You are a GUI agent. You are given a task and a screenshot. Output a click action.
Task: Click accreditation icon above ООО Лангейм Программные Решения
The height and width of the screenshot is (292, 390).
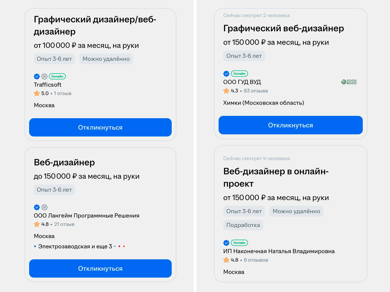[x=44, y=207]
